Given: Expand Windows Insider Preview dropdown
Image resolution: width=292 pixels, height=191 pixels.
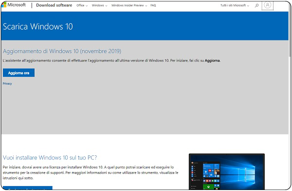Looking at the screenshot, I should [x=129, y=5].
